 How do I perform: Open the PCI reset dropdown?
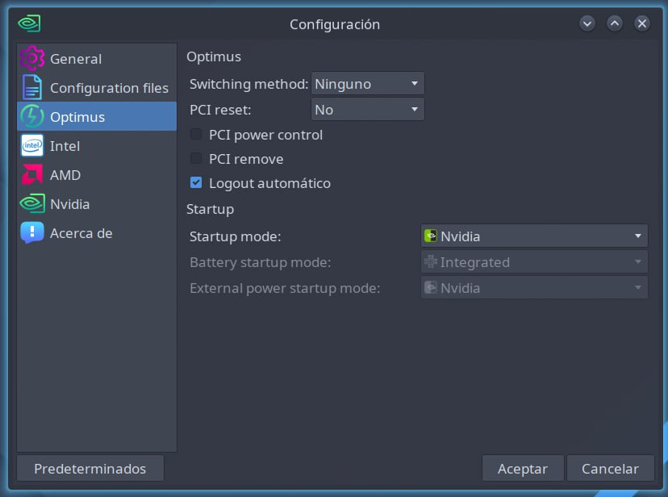368,110
